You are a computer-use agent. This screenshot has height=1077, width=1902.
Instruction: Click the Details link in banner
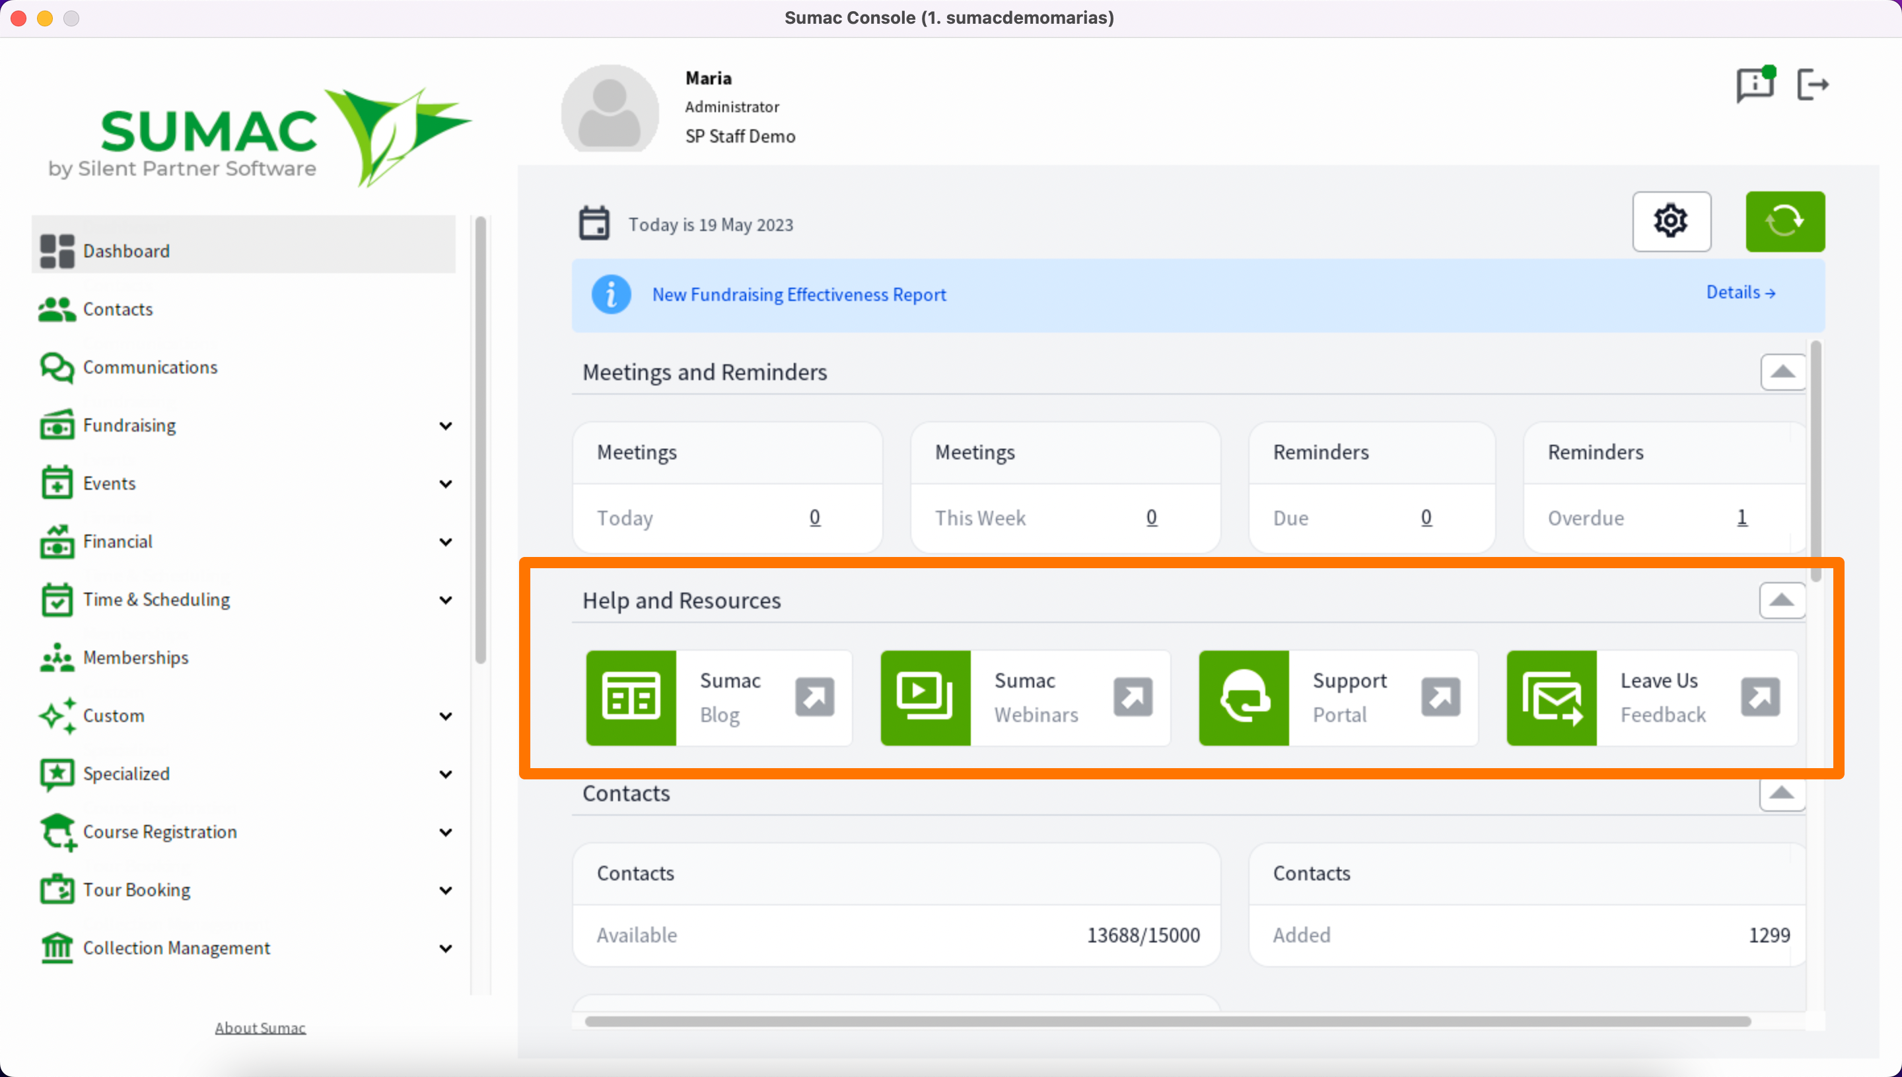click(x=1740, y=292)
